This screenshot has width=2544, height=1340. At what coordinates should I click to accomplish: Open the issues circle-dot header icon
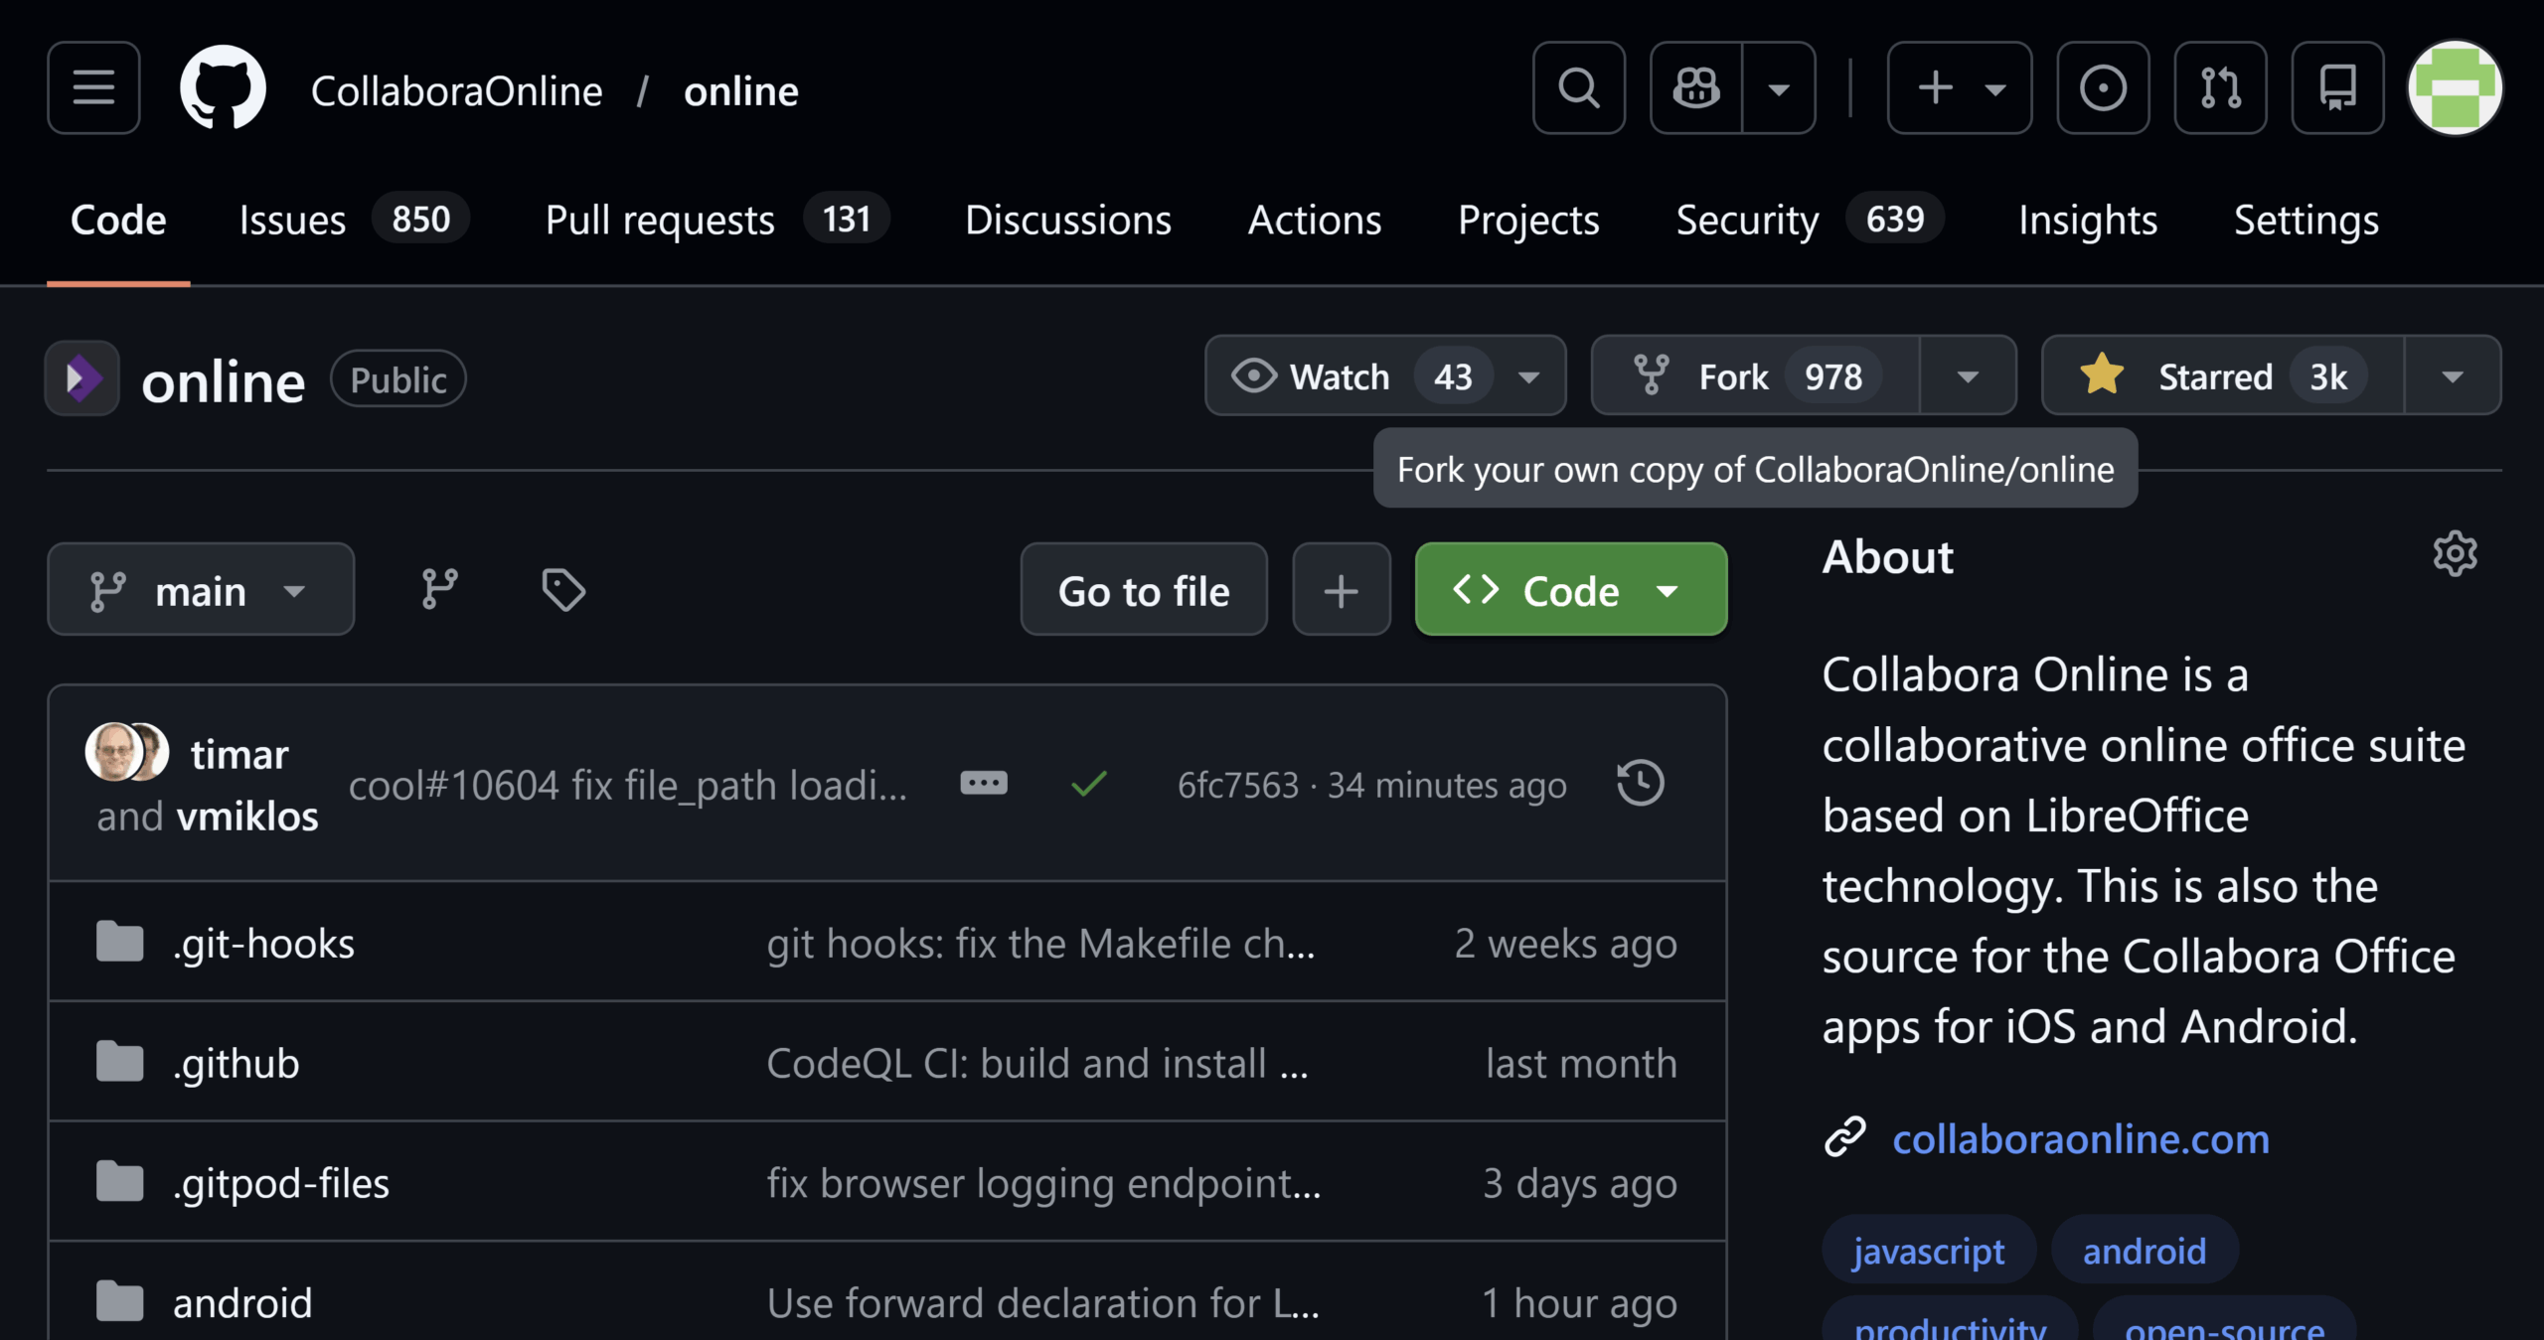coord(2103,87)
